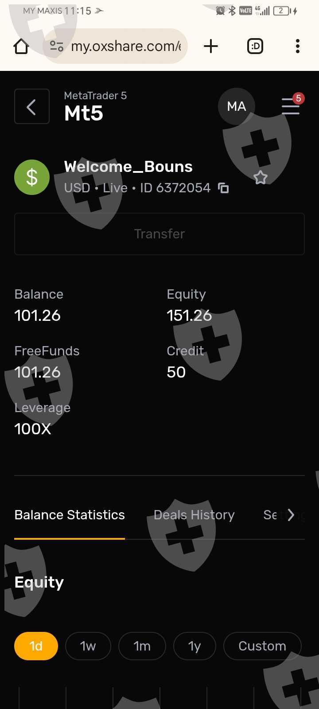The image size is (319, 709).
Task: Tap the browser home icon
Action: click(x=21, y=46)
